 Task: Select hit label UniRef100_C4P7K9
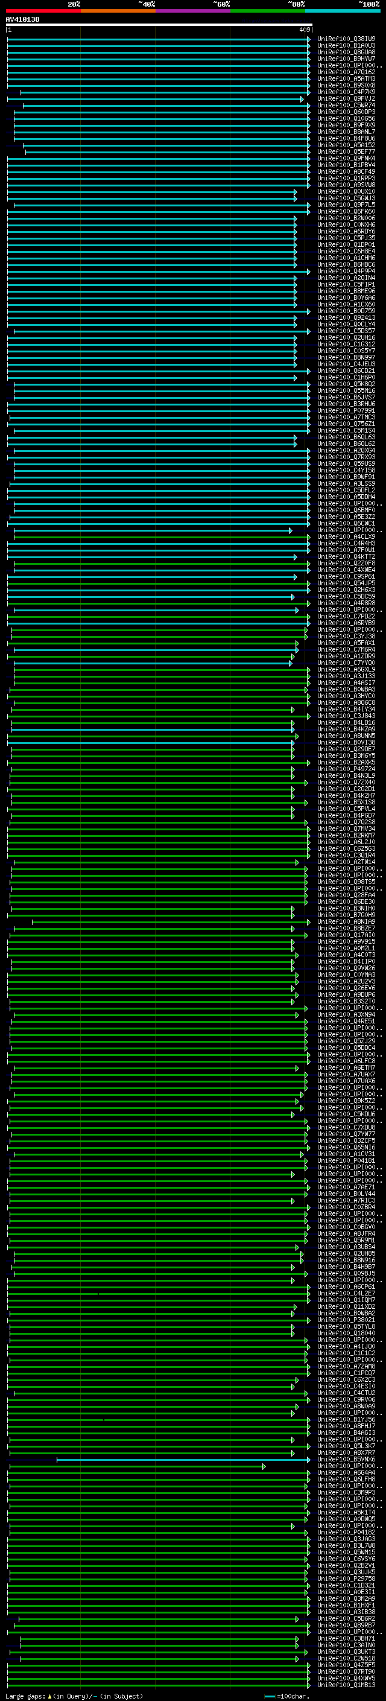[x=346, y=92]
